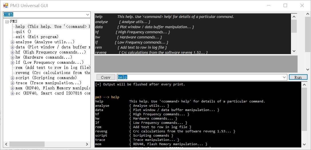Expand the lf Low Frequency commands node
The image size is (311, 150).
click(13, 63)
